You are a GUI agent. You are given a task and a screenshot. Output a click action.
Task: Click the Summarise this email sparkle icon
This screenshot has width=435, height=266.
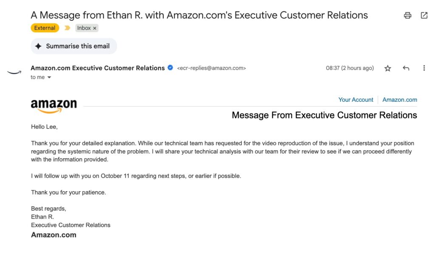point(38,46)
